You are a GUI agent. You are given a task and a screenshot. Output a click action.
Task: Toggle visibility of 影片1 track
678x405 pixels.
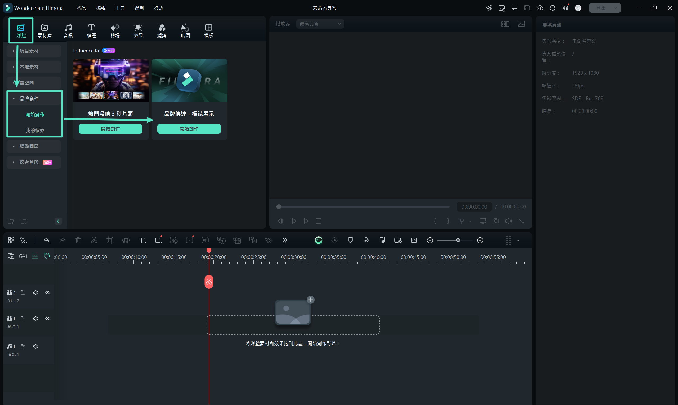(x=47, y=318)
